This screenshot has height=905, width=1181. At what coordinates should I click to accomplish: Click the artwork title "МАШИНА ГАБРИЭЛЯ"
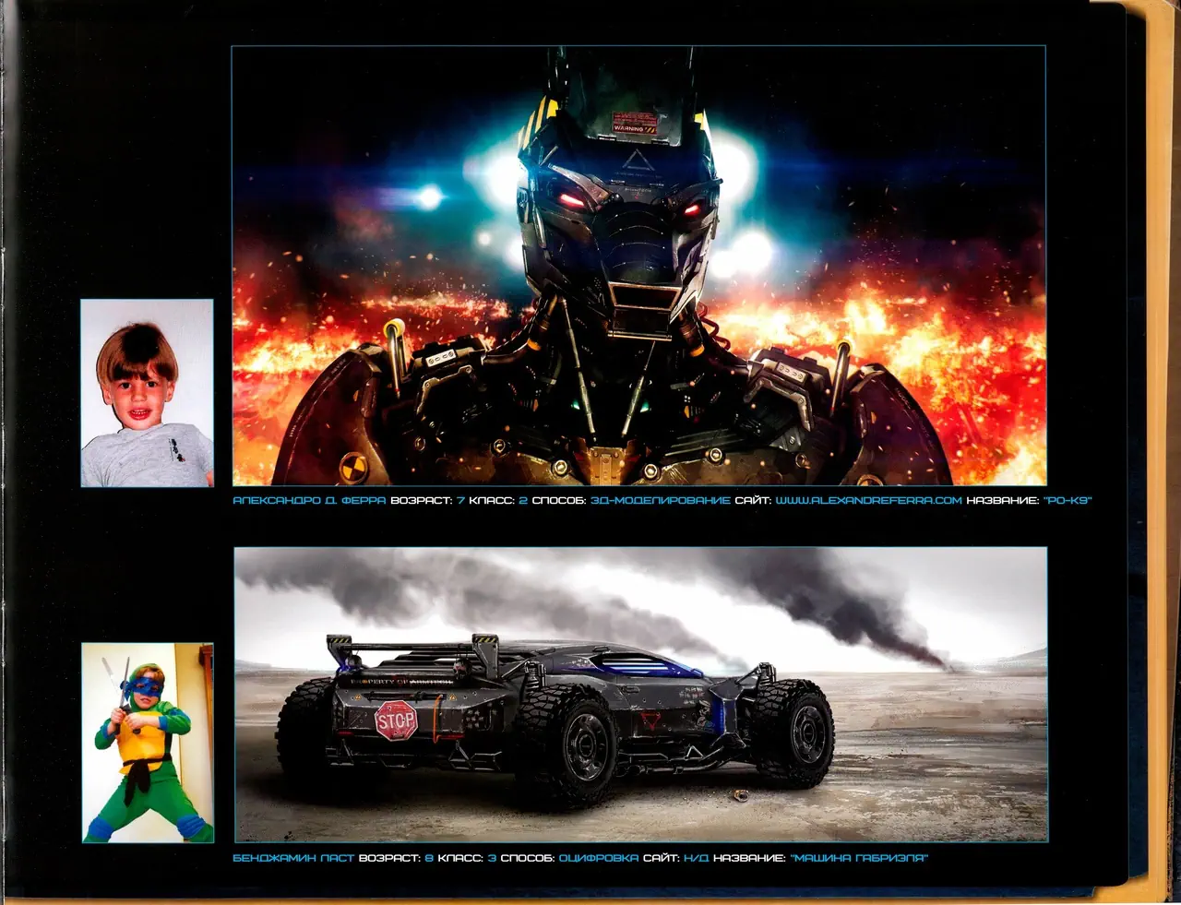point(859,858)
